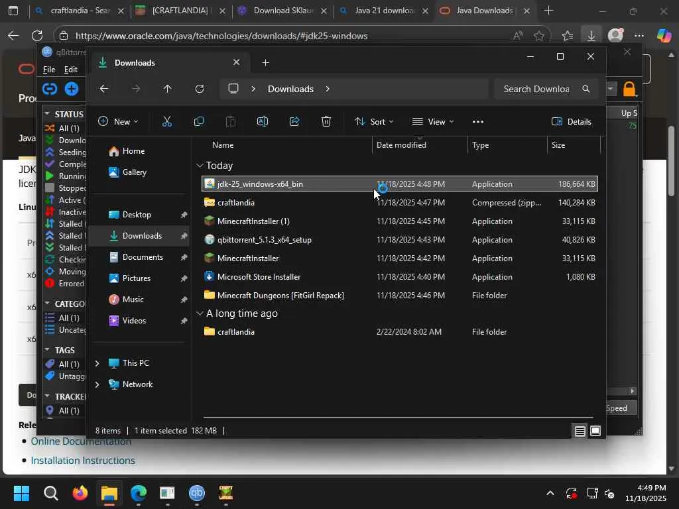The width and height of the screenshot is (679, 509).
Task: Click the Rename icon in Explorer toolbar
Action: pyautogui.click(x=263, y=122)
